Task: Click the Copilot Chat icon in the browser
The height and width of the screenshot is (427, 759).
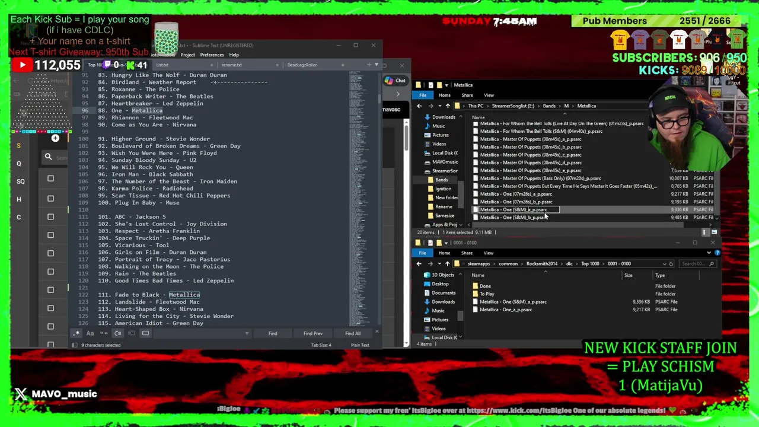Action: tap(396, 81)
